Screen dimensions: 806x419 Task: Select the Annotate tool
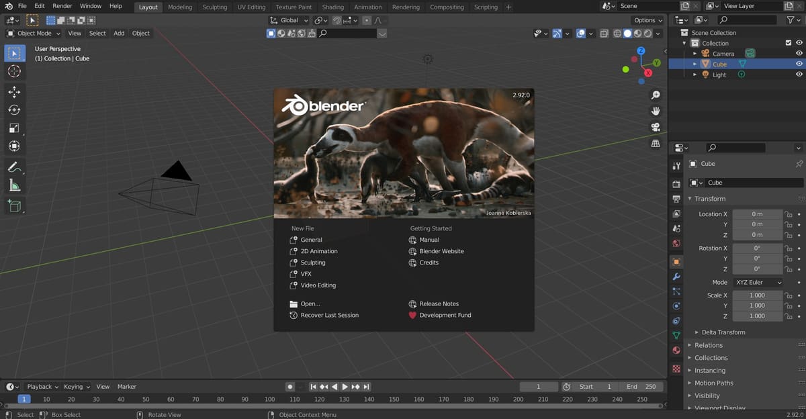[x=14, y=167]
